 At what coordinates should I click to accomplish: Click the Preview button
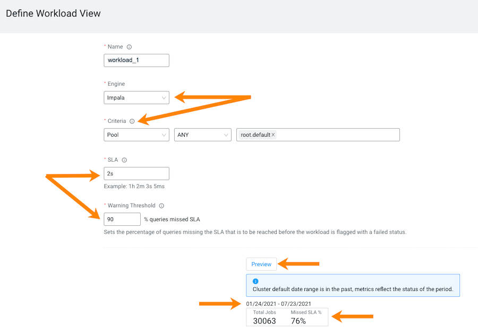261,264
